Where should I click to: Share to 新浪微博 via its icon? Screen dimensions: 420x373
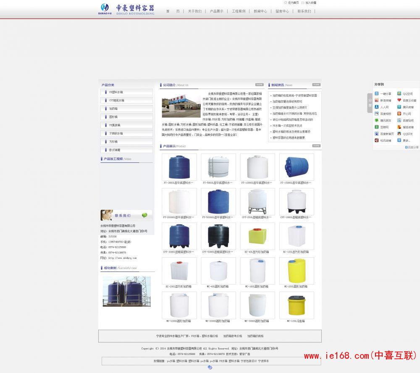[x=377, y=100]
